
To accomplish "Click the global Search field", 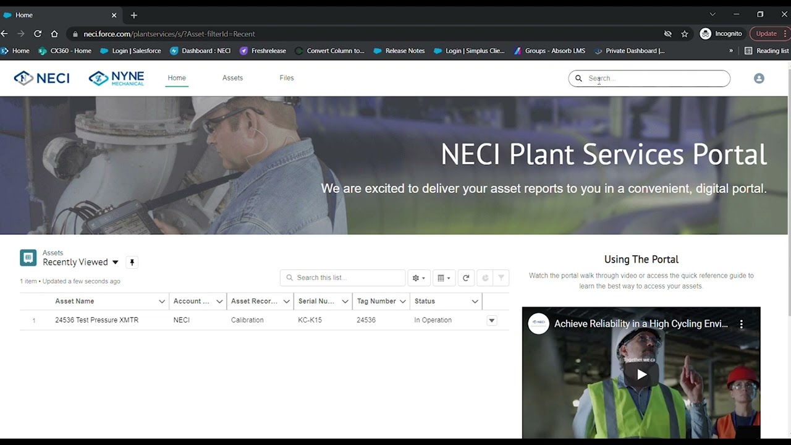I will tap(649, 78).
